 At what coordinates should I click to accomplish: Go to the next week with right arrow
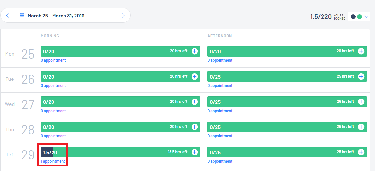pyautogui.click(x=123, y=16)
